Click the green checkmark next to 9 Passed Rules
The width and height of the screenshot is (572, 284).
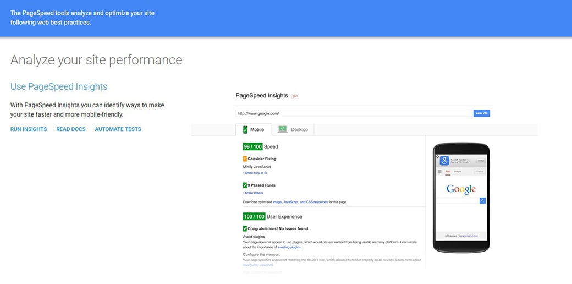[x=245, y=185]
